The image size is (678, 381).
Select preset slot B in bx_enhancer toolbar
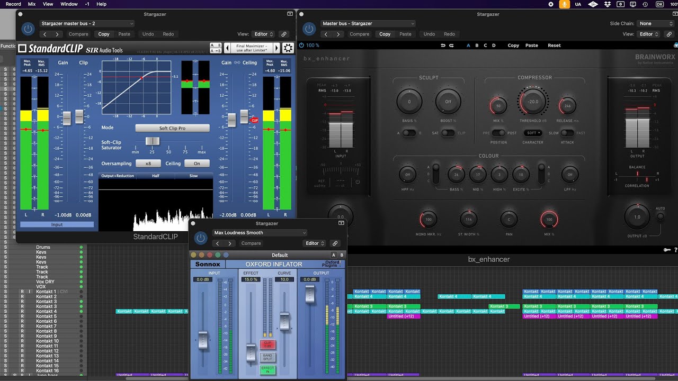(x=477, y=46)
